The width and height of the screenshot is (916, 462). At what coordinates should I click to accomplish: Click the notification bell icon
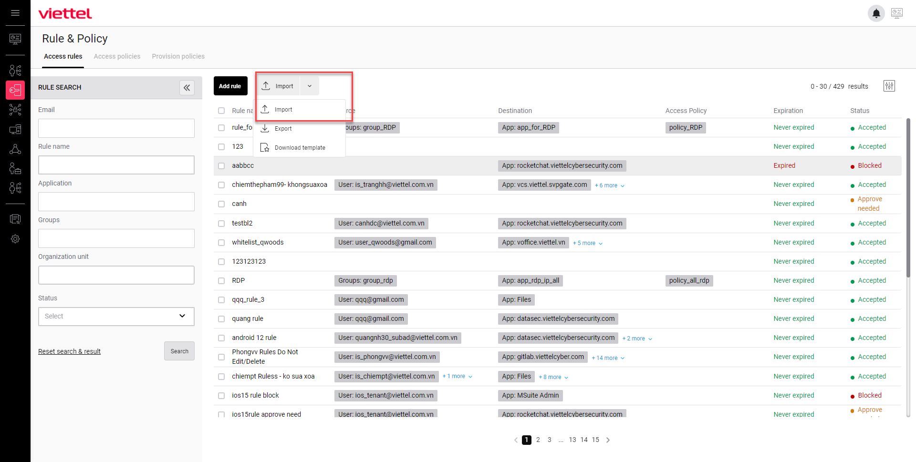tap(876, 13)
